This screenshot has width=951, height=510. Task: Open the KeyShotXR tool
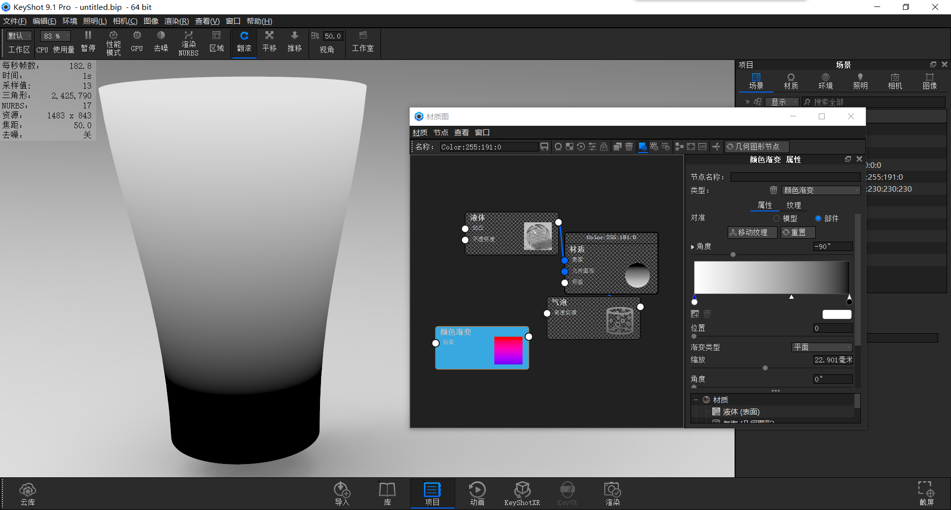tap(522, 493)
